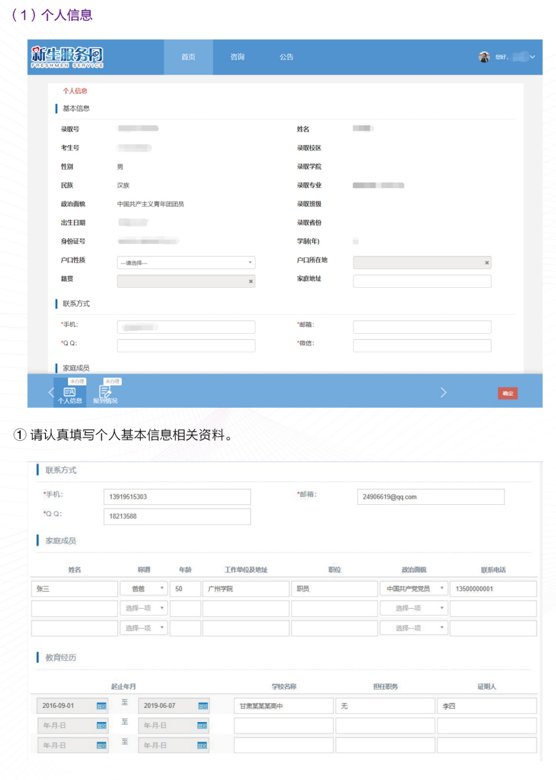Expand the user account chevron menu
The image size is (556, 780).
[532, 57]
